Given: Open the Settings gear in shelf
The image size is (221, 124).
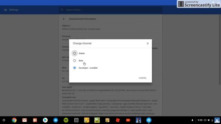Looking at the screenshot, I should point(149,120).
